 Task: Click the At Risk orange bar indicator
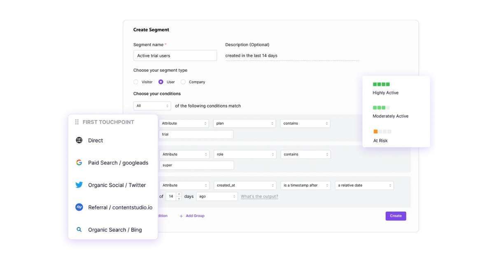(382, 132)
